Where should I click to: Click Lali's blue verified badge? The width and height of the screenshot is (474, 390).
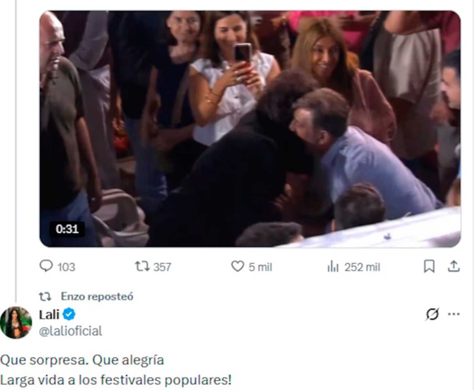tap(71, 315)
